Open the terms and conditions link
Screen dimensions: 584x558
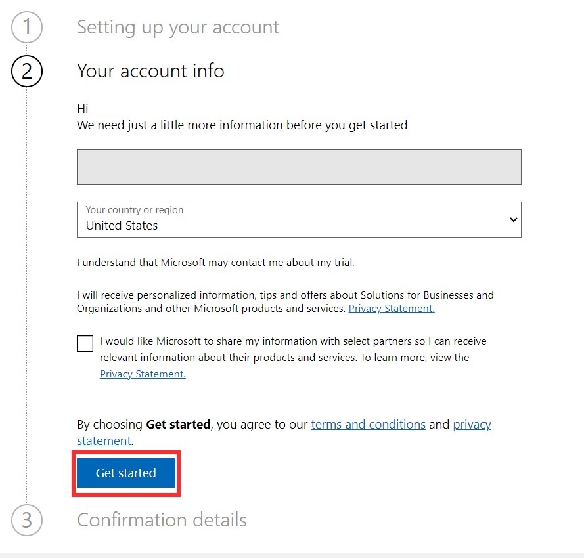pos(368,424)
